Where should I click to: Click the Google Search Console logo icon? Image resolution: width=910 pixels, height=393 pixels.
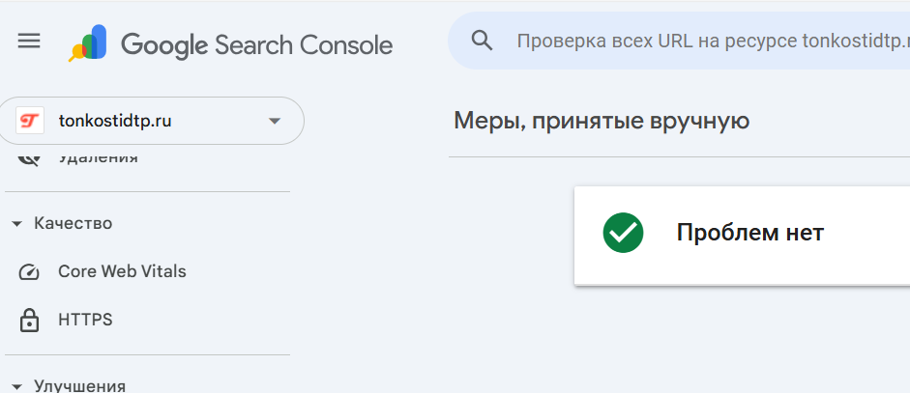[x=87, y=44]
